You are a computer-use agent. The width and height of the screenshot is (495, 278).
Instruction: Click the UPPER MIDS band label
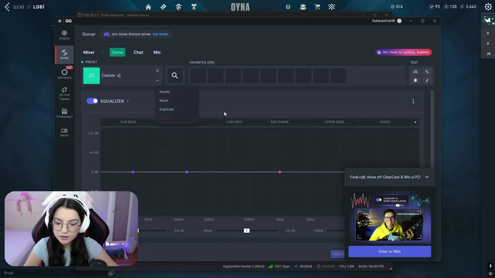(x=334, y=122)
